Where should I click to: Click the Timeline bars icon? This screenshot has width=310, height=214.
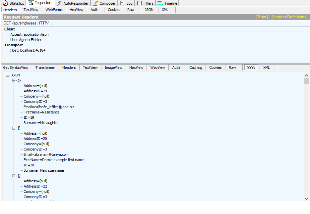coord(160,3)
